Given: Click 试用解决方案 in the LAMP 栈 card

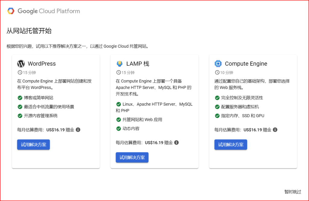Looking at the screenshot, I should (x=132, y=157).
